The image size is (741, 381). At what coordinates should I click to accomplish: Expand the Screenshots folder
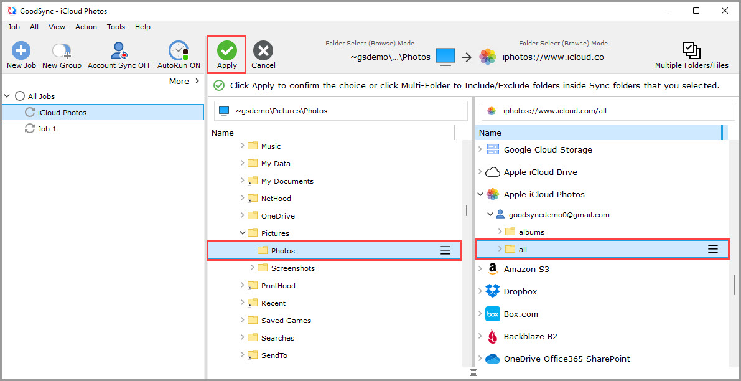tap(254, 268)
